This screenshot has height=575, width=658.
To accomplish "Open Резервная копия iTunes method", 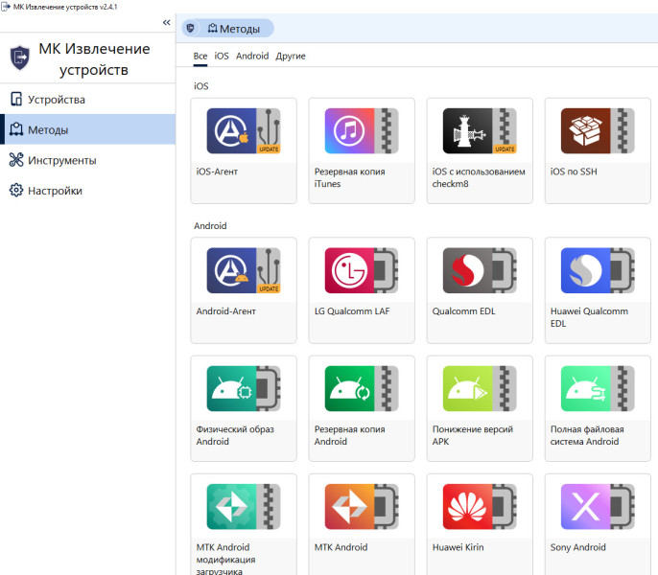I will click(x=362, y=151).
